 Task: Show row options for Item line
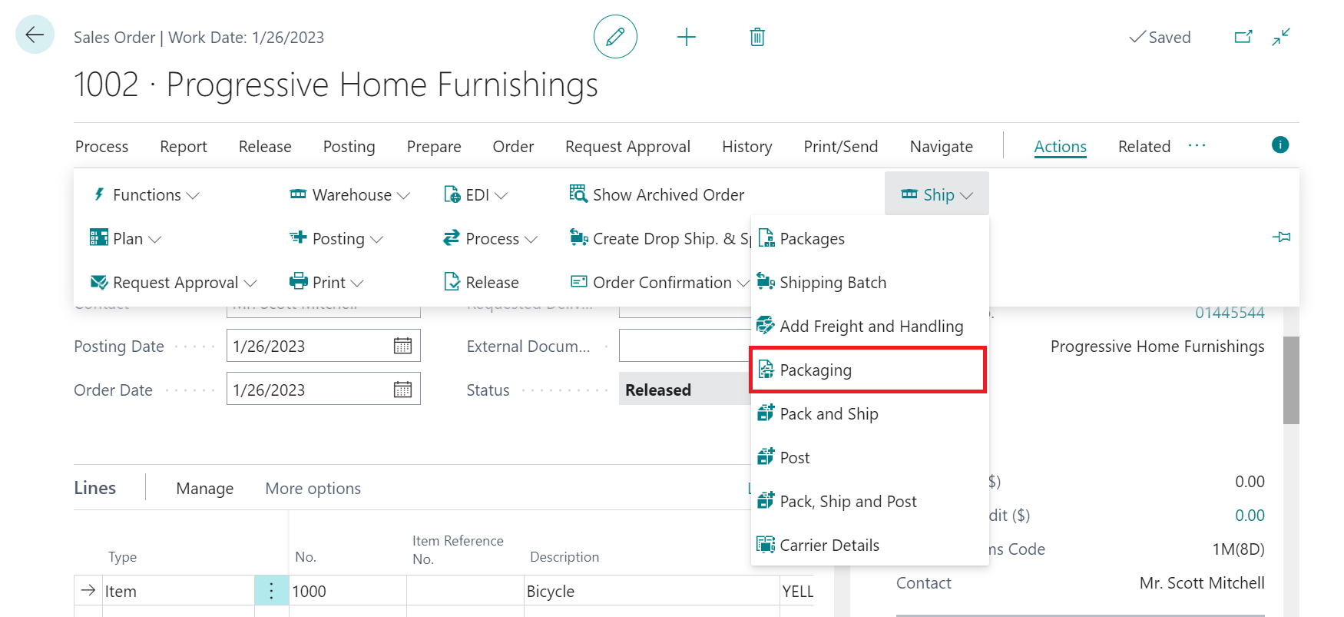(x=271, y=591)
